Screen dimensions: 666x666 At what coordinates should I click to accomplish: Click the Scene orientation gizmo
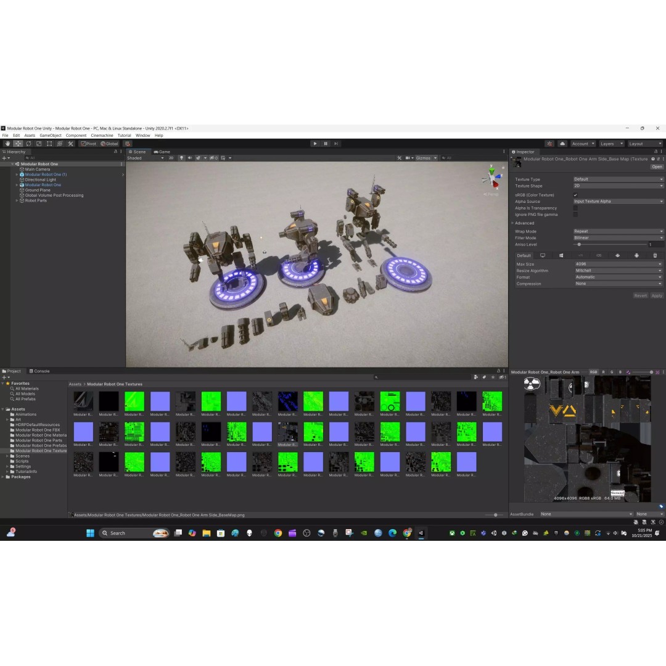pyautogui.click(x=491, y=178)
